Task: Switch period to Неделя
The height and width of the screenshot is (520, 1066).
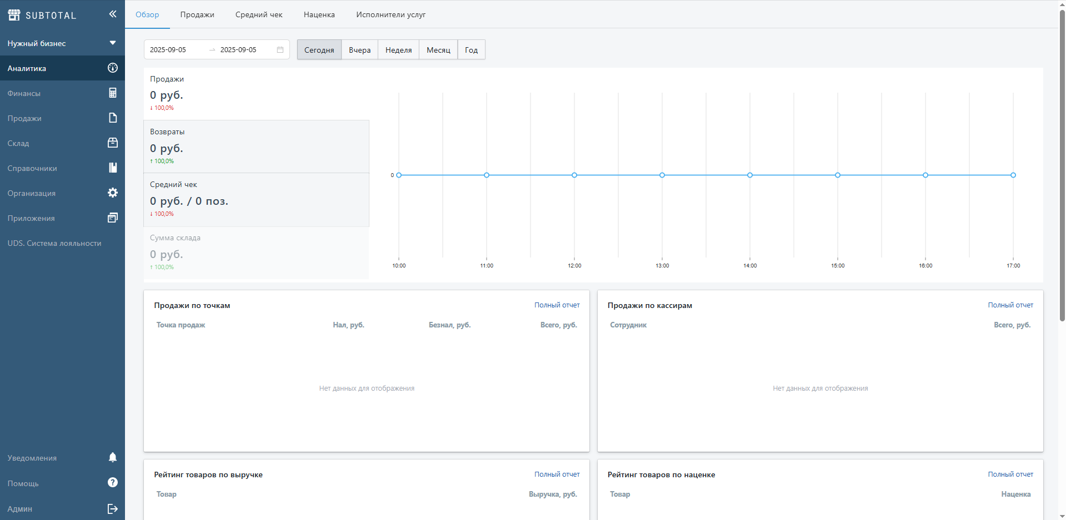Action: (398, 49)
